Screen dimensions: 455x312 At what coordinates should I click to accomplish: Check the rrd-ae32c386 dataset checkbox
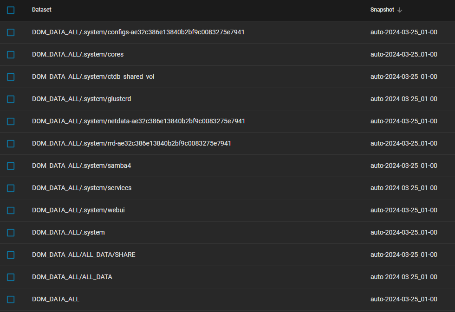pyautogui.click(x=11, y=144)
